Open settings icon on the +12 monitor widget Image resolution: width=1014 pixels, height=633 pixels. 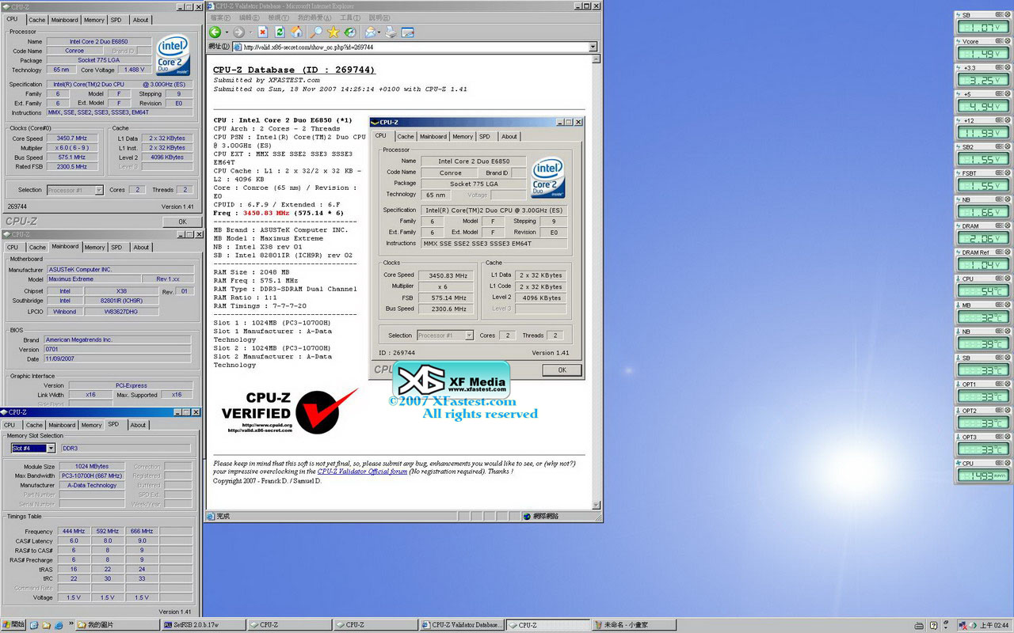1000,121
